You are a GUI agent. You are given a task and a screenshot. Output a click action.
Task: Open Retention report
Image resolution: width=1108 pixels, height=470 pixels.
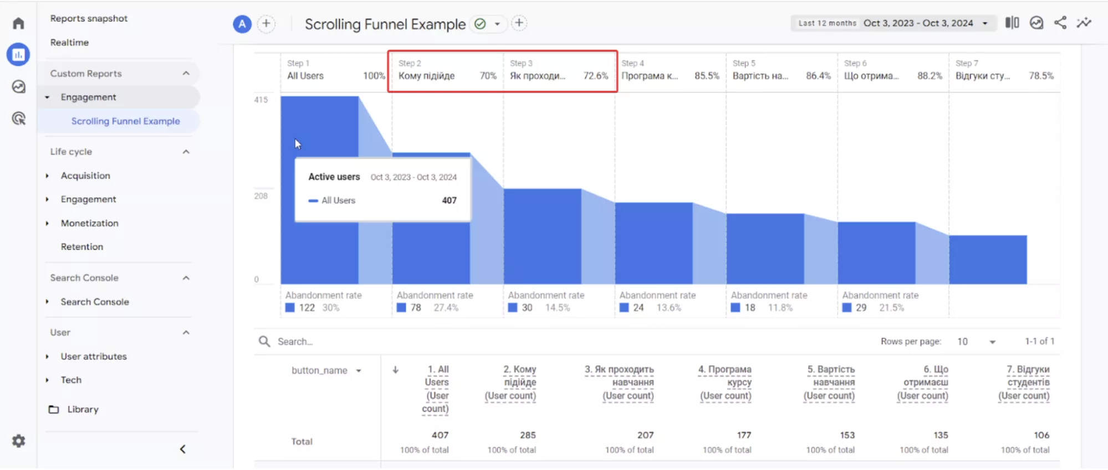point(82,247)
